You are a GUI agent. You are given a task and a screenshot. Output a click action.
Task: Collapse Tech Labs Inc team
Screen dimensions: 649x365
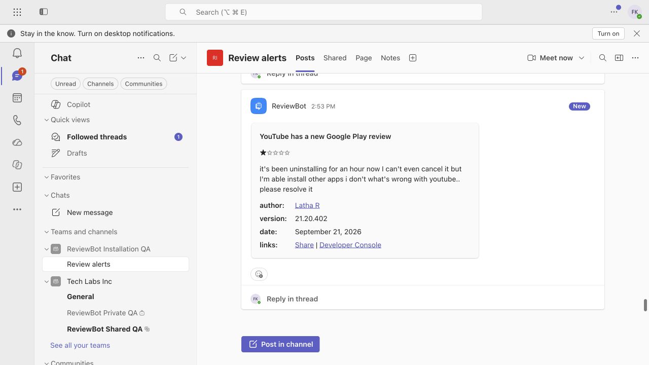(x=47, y=281)
